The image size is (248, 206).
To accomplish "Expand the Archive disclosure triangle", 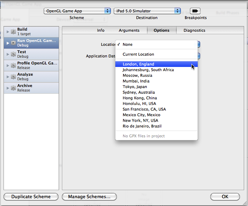I will coord(7,88).
